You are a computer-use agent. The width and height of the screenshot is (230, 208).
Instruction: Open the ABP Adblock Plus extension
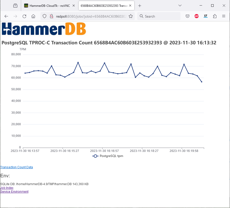click(197, 16)
